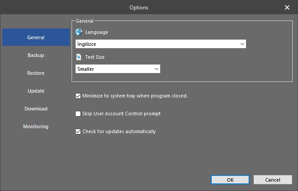Toggle Minimize to system tray checkbox

78,96
